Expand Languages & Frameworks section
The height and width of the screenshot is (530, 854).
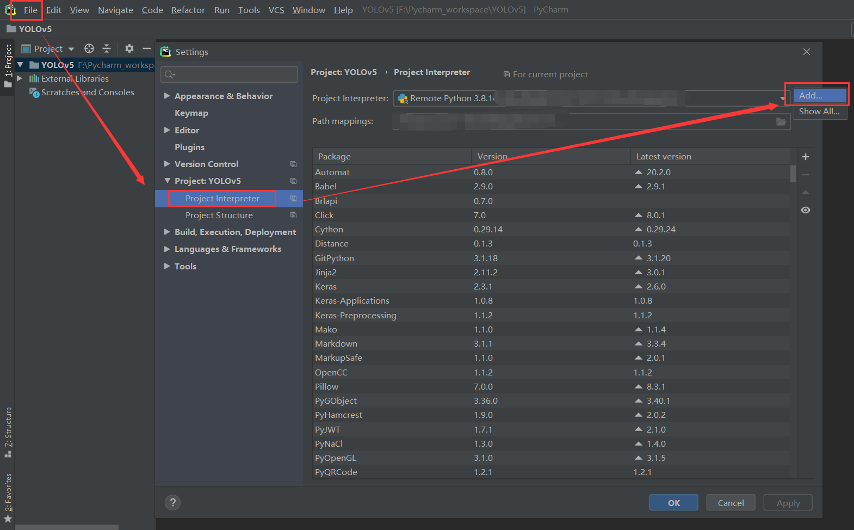167,249
